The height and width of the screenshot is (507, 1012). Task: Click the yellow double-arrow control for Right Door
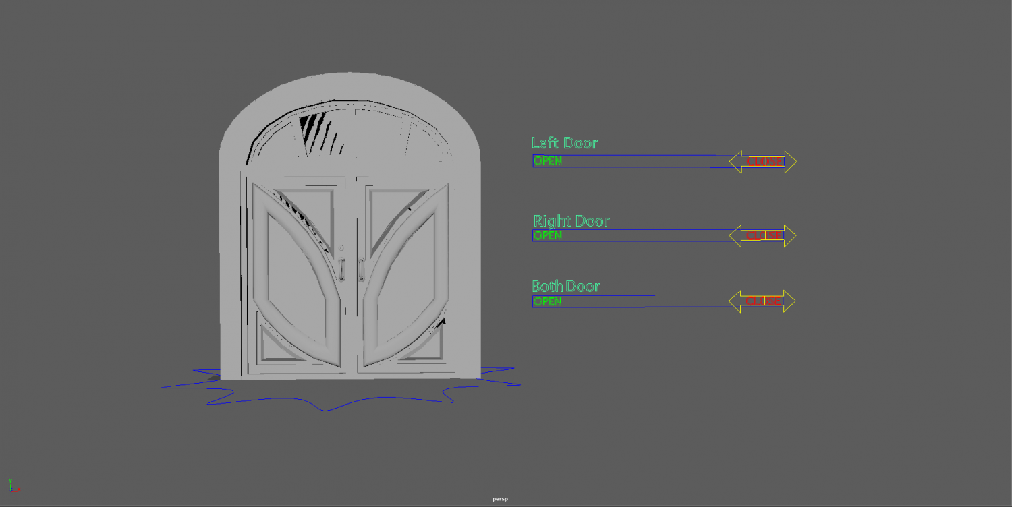pos(762,235)
